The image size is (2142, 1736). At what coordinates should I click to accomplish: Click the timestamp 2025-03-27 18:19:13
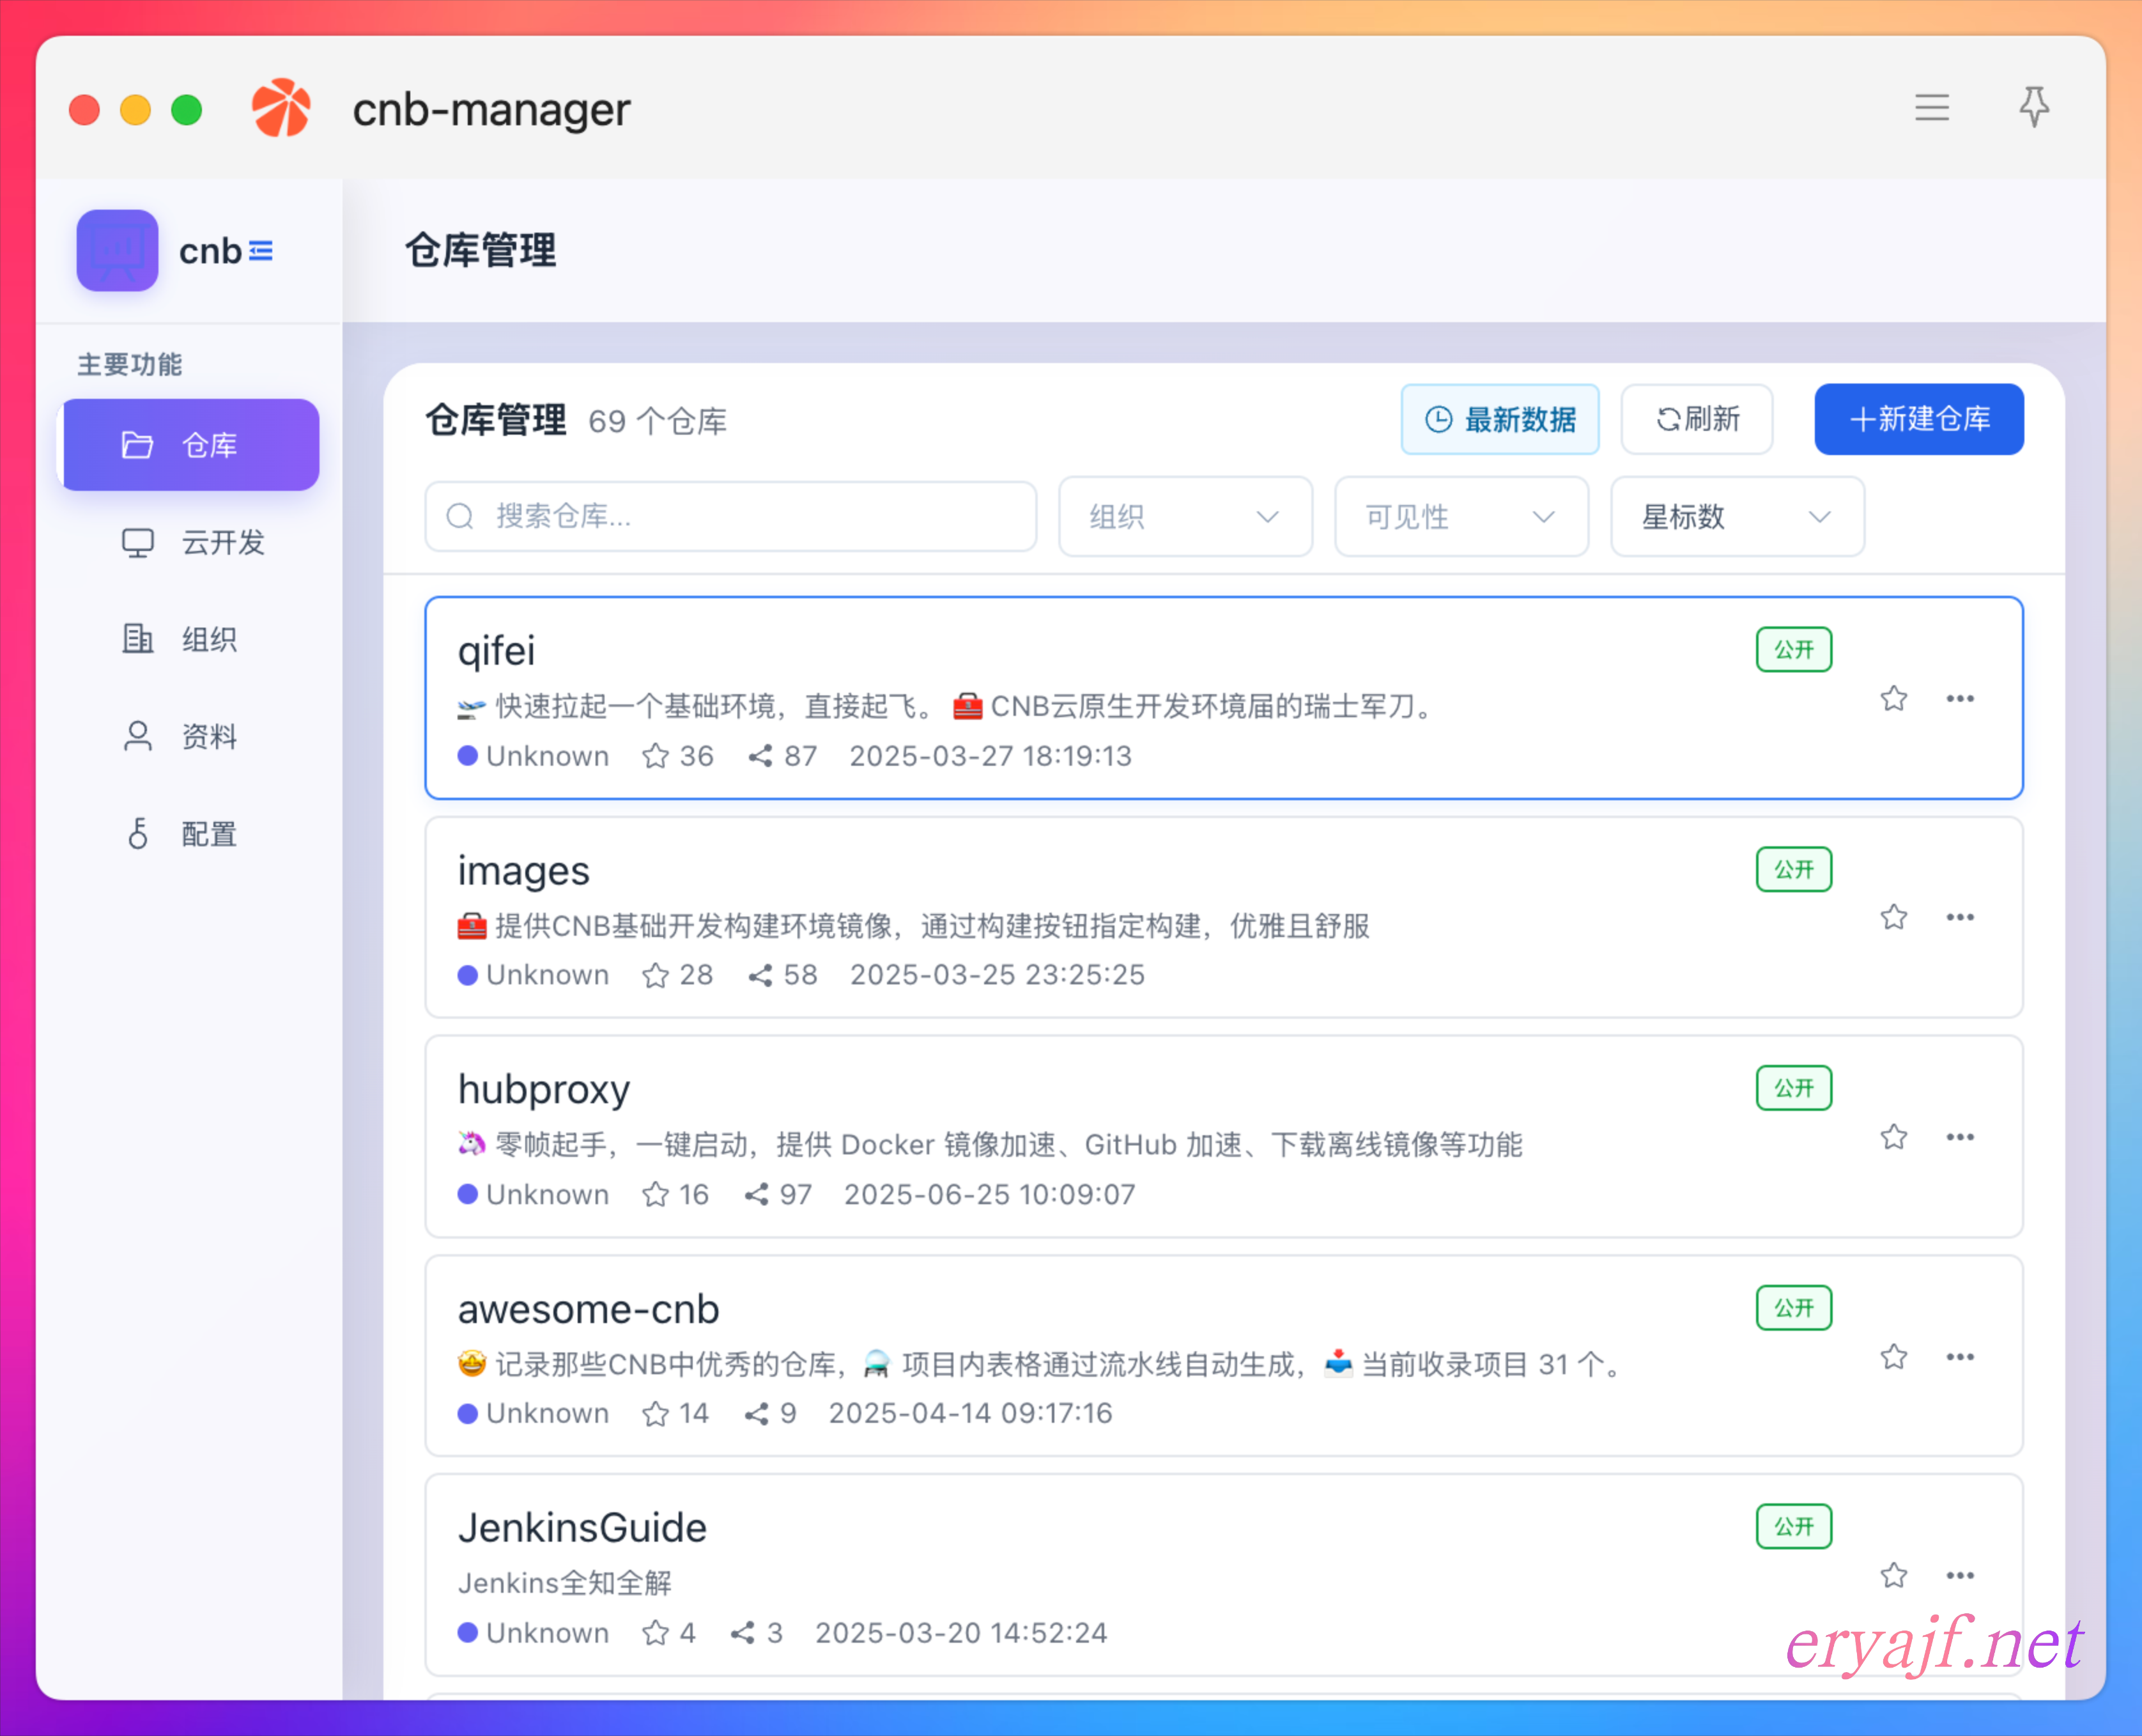click(x=990, y=757)
